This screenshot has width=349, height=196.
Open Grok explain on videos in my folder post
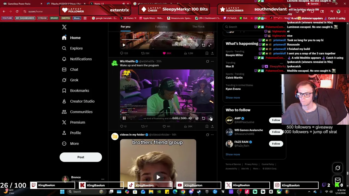tap(207, 135)
